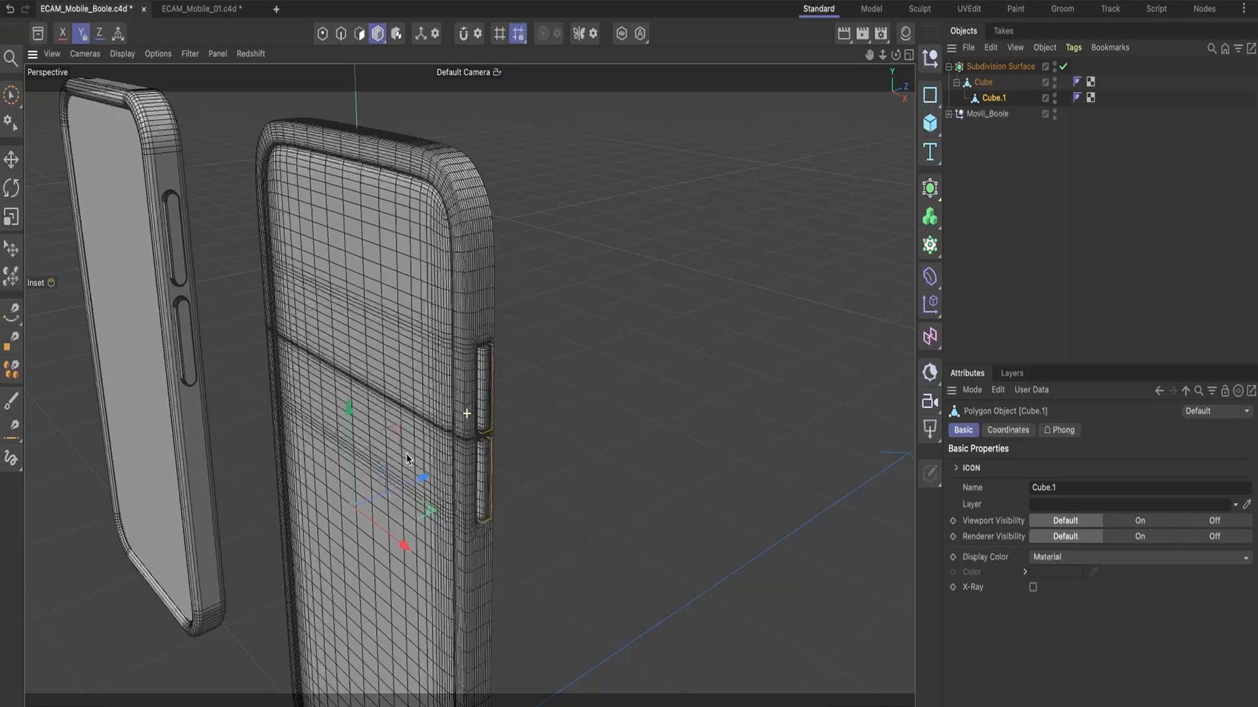The height and width of the screenshot is (707, 1258).
Task: Click the Render to Picture Viewer icon
Action: [862, 33]
